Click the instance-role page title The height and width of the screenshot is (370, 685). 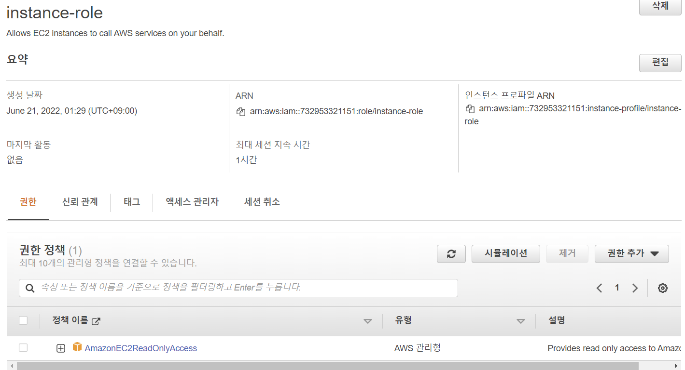coord(55,13)
